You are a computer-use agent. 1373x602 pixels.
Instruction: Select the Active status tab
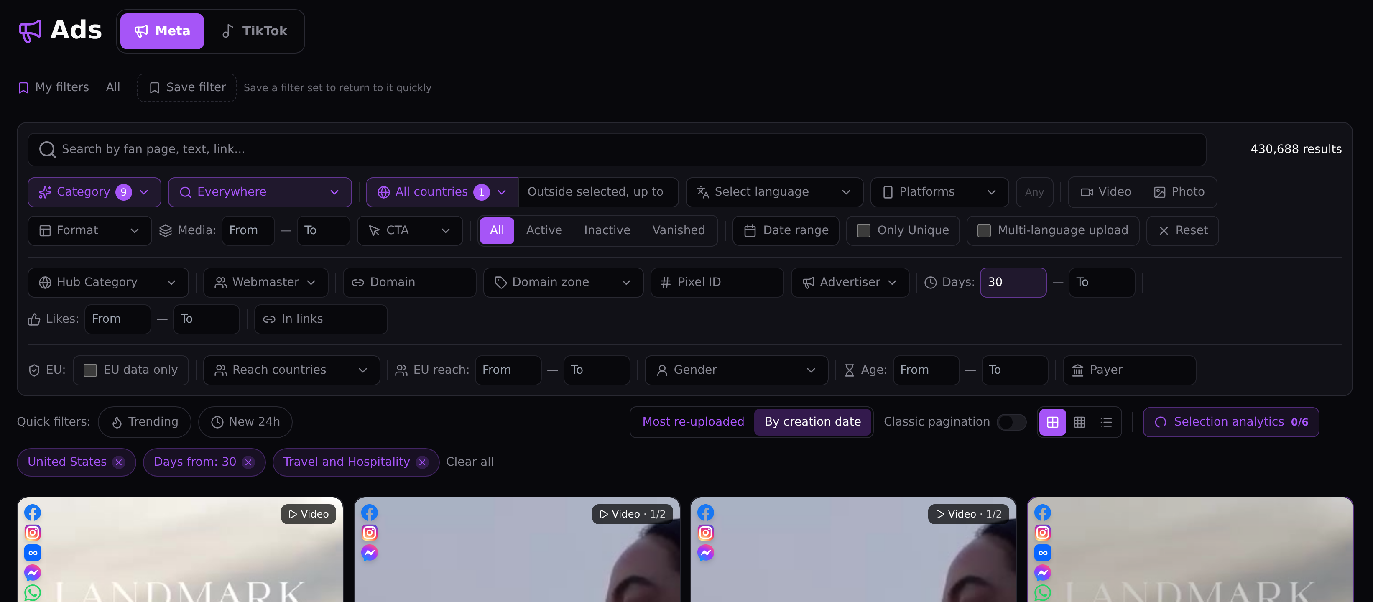pos(544,231)
